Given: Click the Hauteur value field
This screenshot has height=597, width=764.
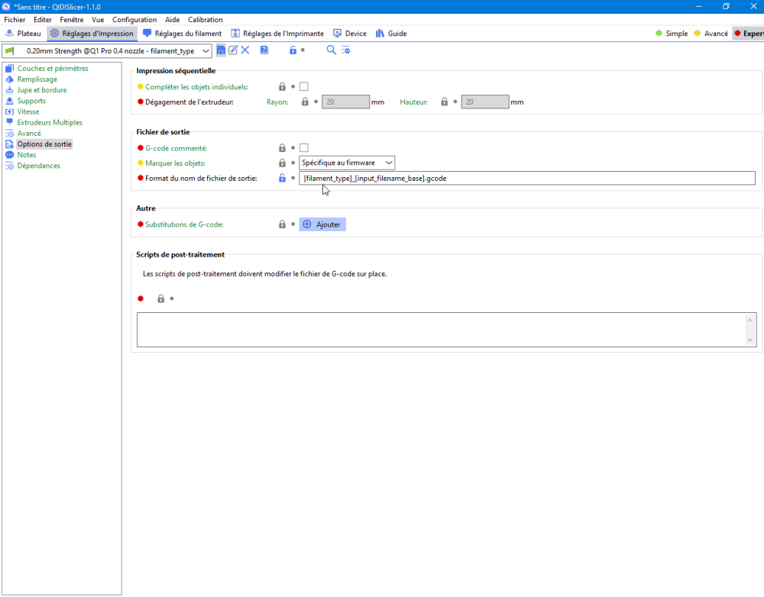Looking at the screenshot, I should (x=485, y=102).
